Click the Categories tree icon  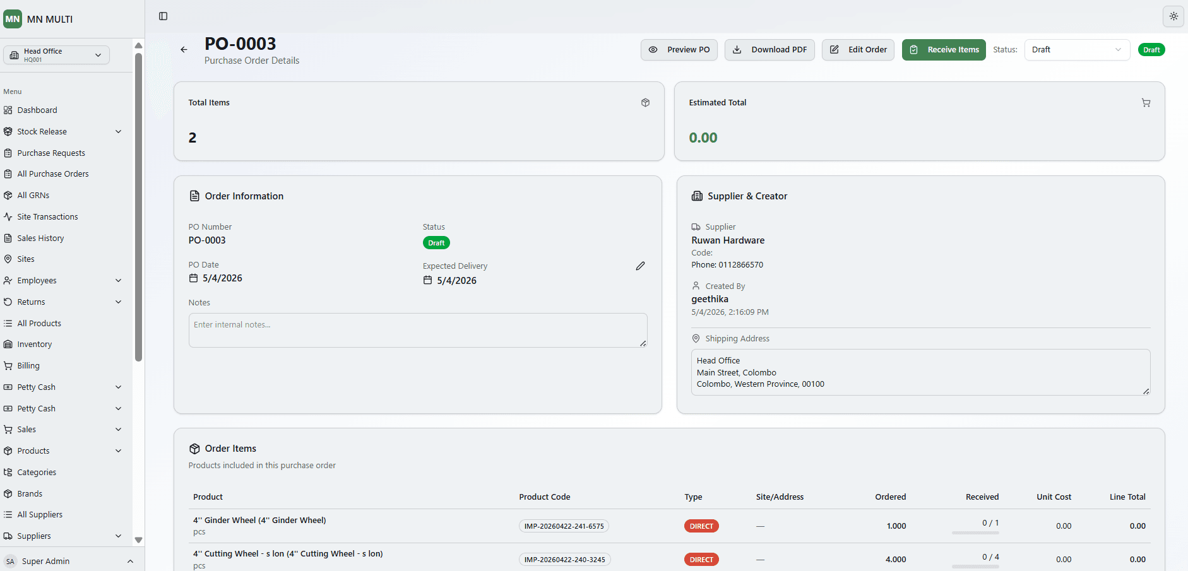click(x=8, y=473)
